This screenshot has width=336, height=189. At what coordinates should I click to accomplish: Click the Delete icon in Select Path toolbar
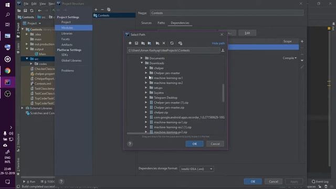coord(164,43)
